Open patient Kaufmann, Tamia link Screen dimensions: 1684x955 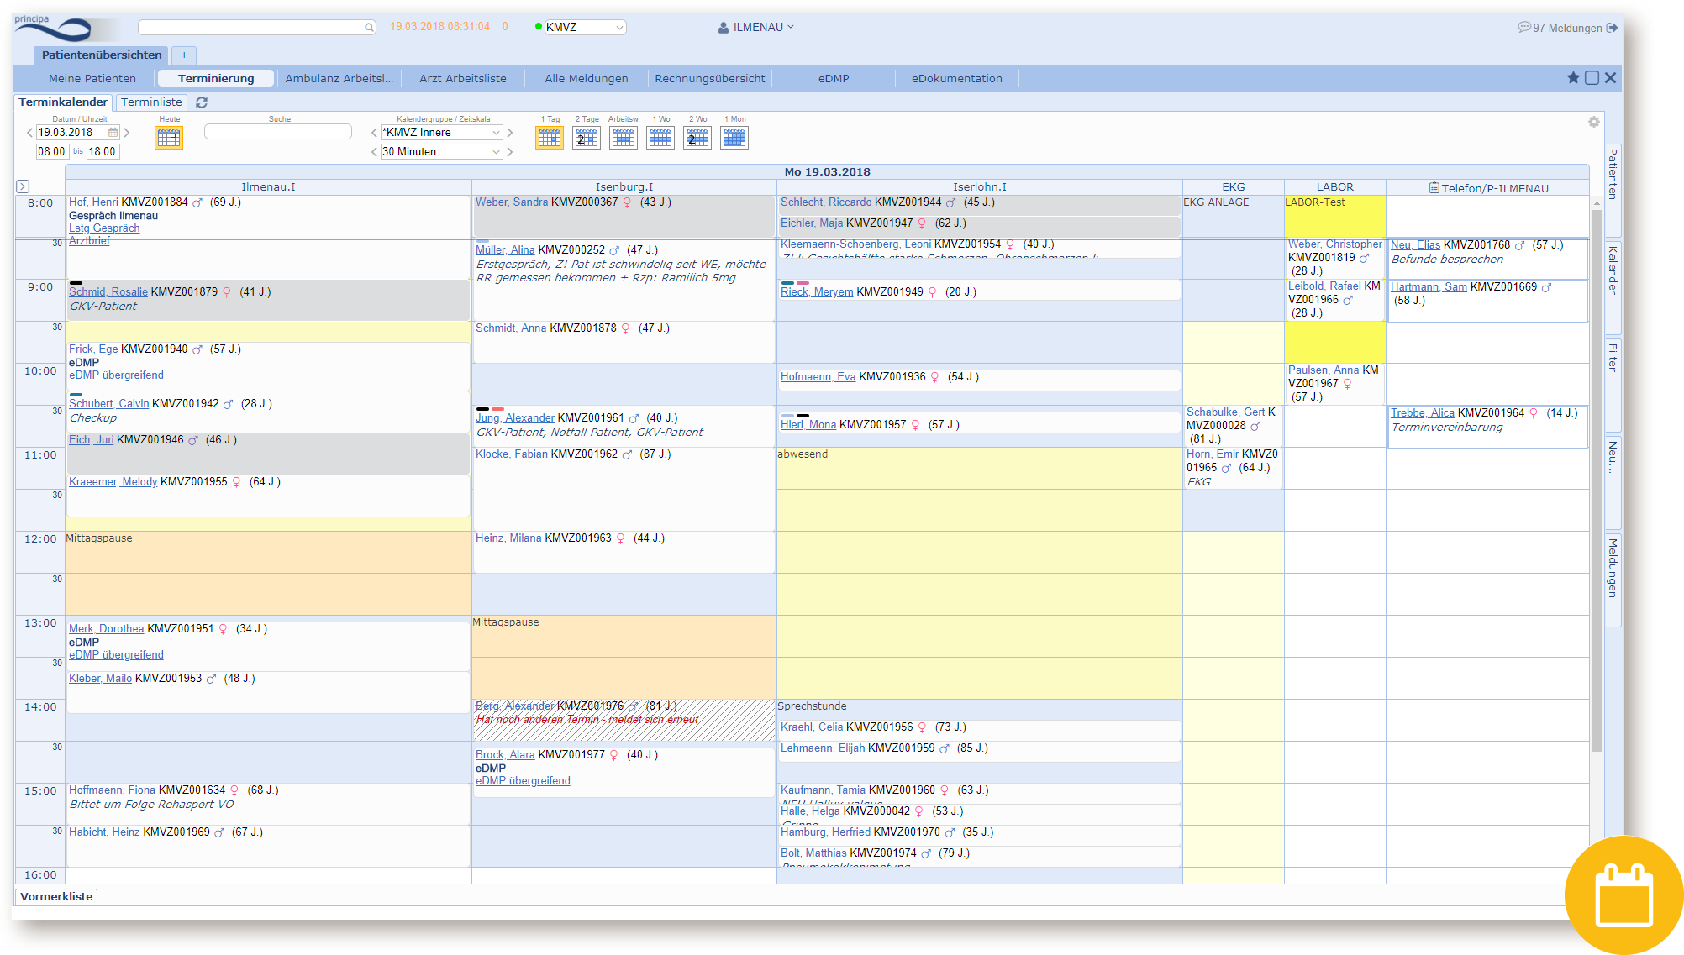coord(823,790)
